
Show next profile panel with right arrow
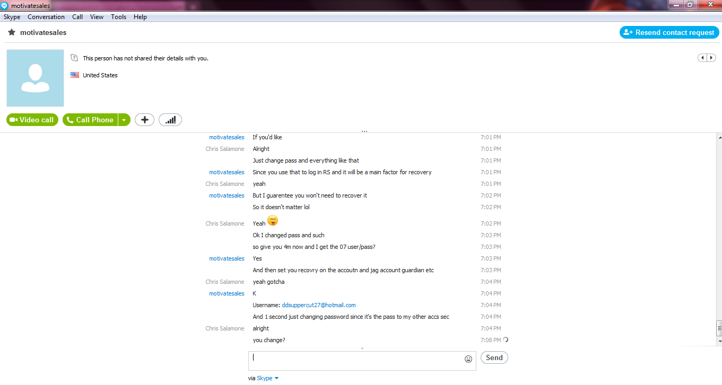tap(711, 58)
